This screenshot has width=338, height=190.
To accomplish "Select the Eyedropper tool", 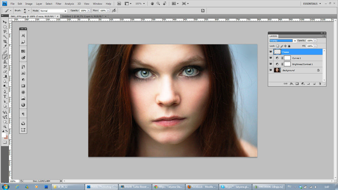I will [x=5, y=46].
